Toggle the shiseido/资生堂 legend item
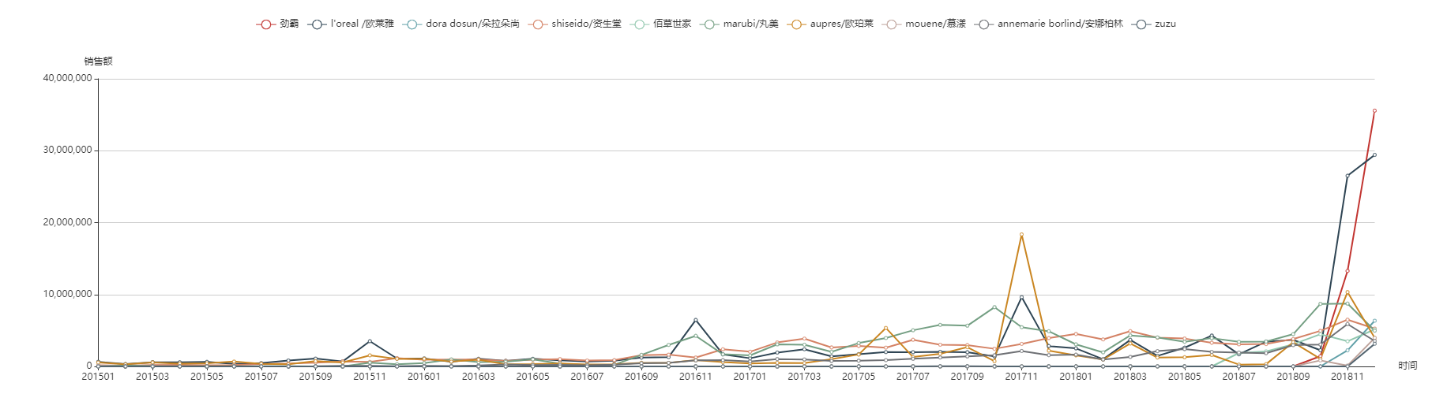Image resolution: width=1432 pixels, height=394 pixels. pos(575,24)
